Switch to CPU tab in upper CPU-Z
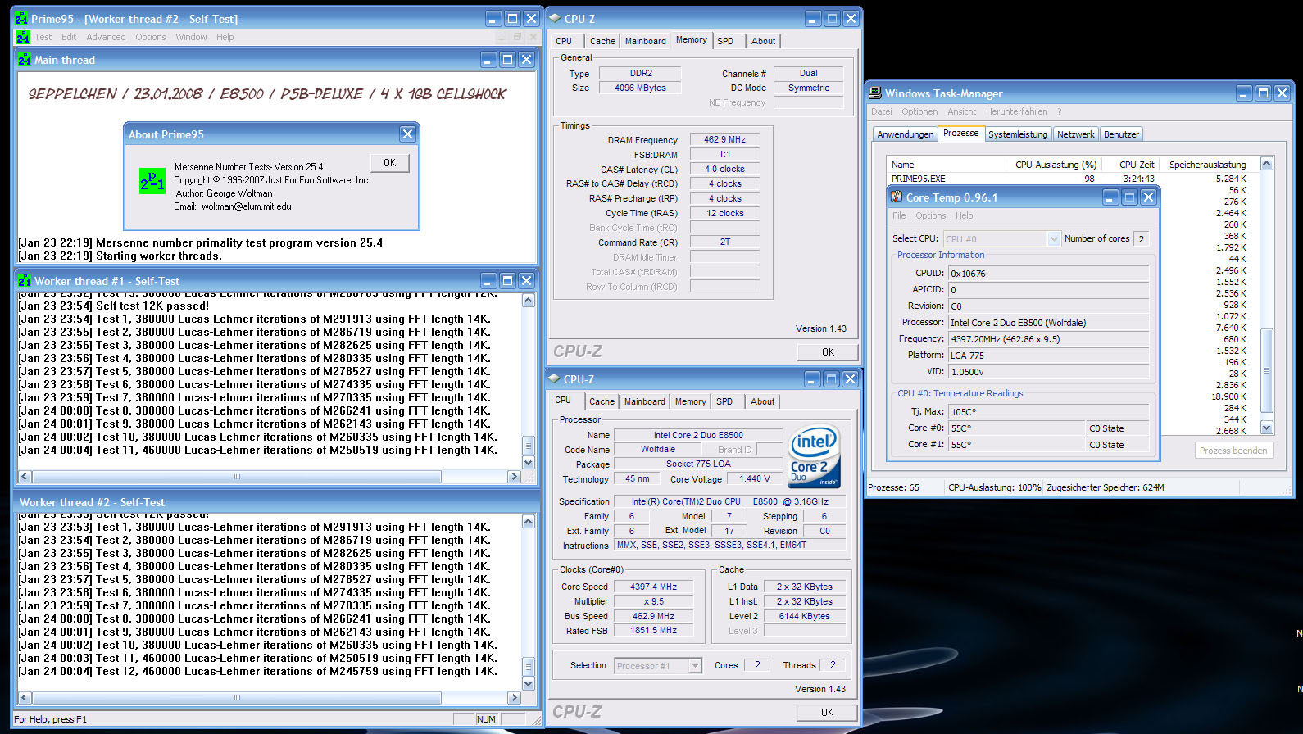Screen dimensions: 1303x734 click(x=564, y=41)
